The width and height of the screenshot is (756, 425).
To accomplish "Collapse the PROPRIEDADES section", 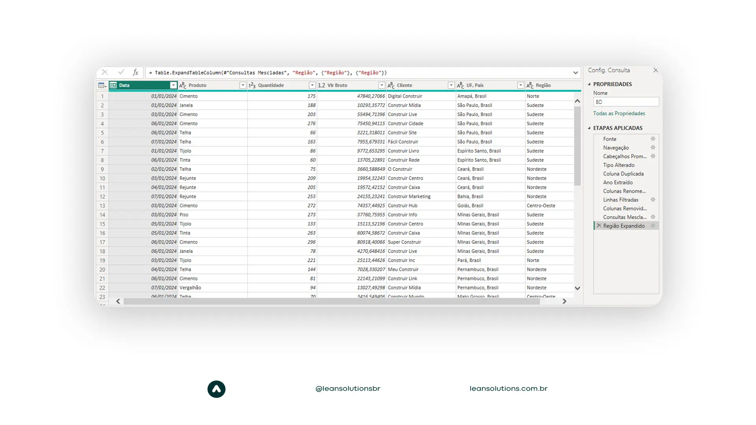I will point(589,84).
